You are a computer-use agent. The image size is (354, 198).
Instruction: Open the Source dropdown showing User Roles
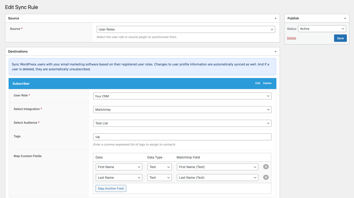[x=186, y=29]
